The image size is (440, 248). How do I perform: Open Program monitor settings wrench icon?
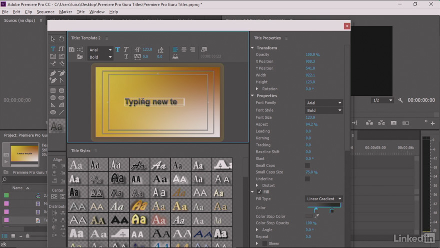click(400, 100)
